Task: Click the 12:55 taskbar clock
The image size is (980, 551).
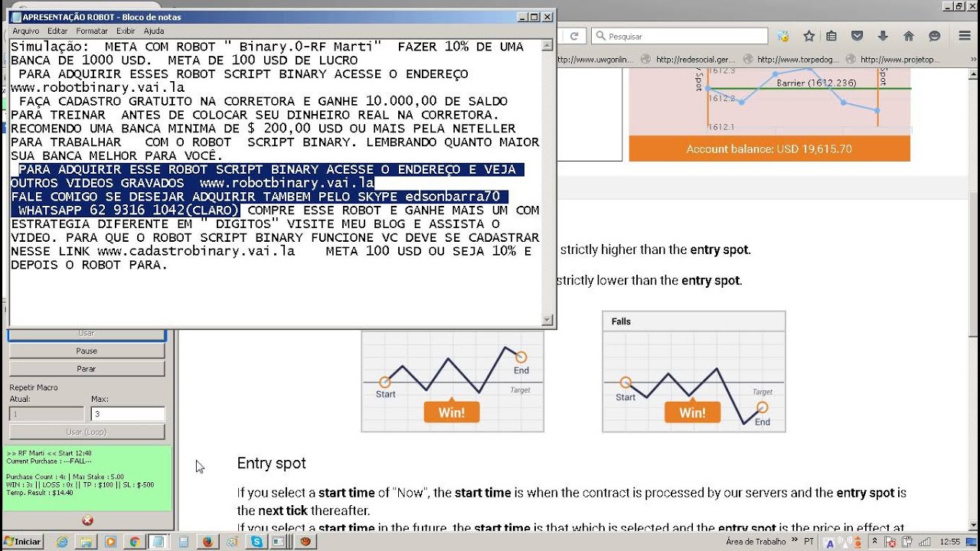Action: point(950,541)
